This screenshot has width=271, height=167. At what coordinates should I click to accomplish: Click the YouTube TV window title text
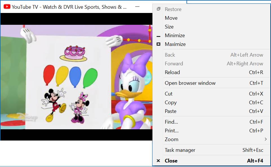[x=69, y=7]
